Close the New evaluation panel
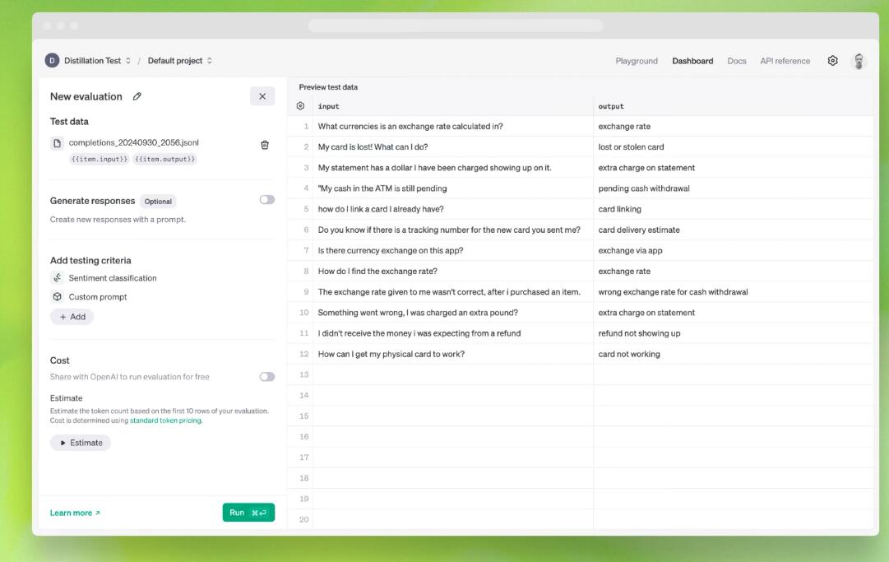 262,96
